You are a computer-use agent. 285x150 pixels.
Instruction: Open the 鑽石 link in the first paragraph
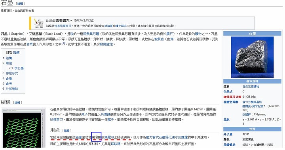(169, 34)
